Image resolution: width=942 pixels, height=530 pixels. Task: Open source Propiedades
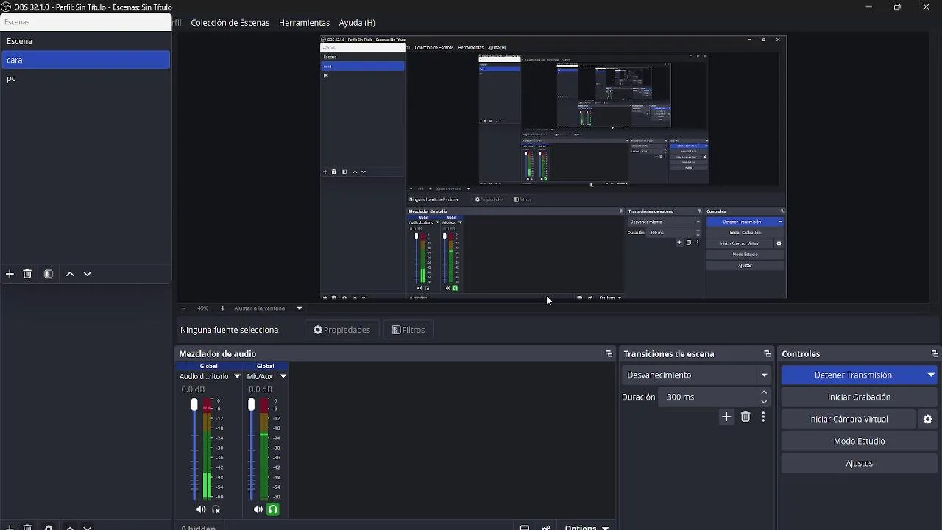pyautogui.click(x=341, y=330)
